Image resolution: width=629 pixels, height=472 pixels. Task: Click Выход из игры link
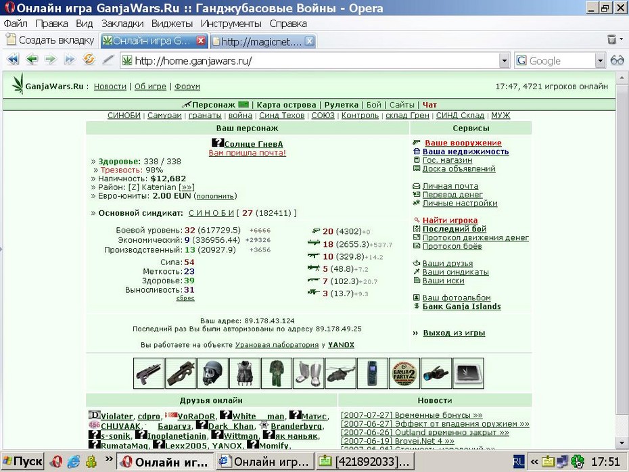[x=454, y=333]
